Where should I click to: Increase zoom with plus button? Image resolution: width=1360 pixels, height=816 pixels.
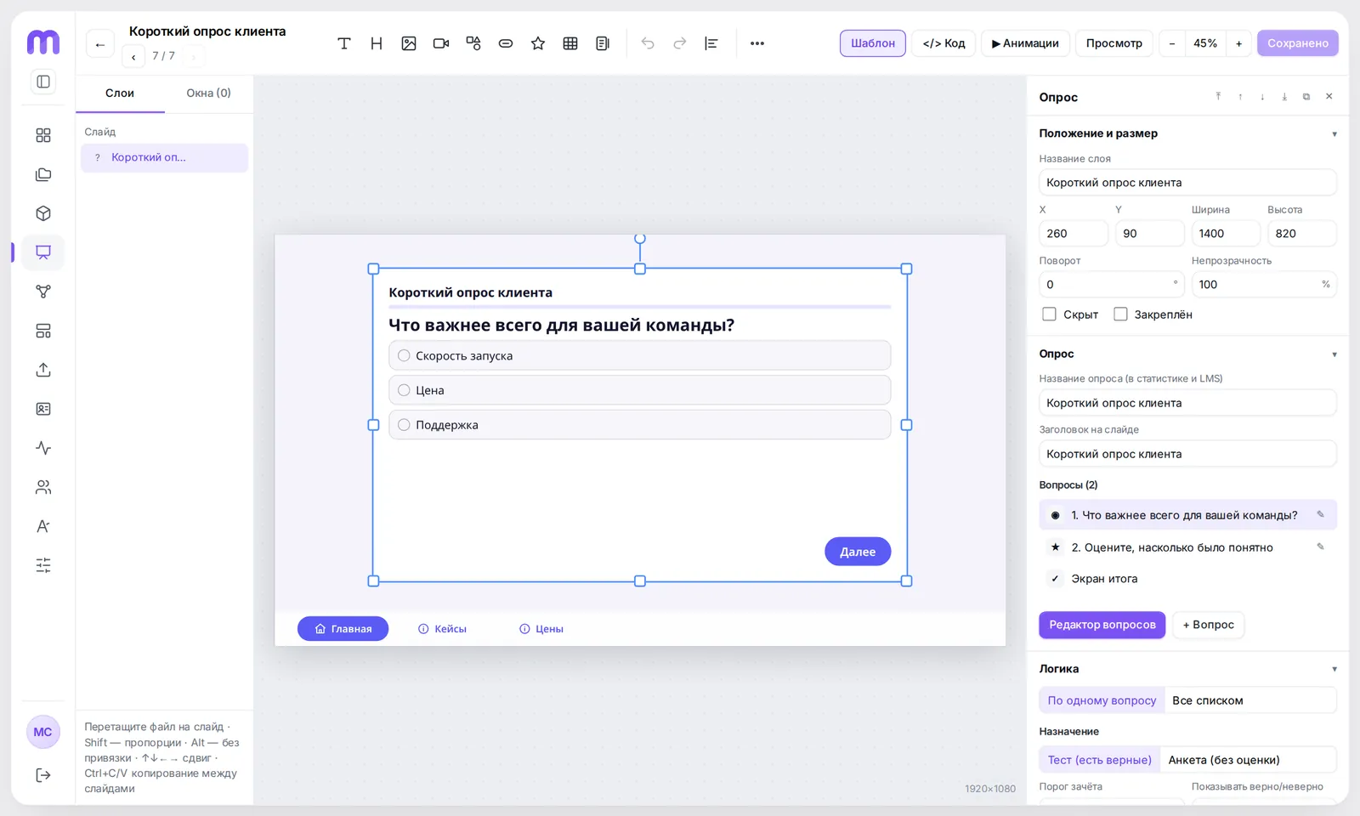[x=1238, y=43]
